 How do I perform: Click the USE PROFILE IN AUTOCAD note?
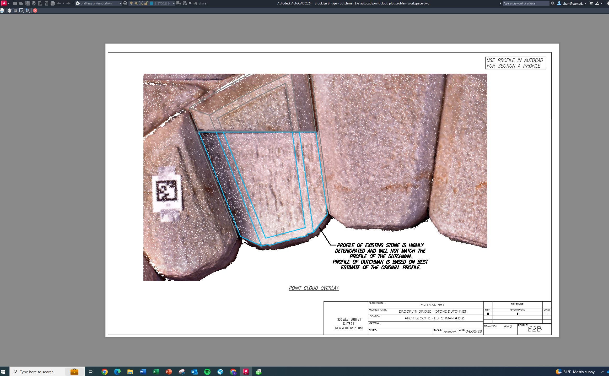(x=515, y=63)
